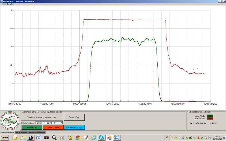Click the Luce Notte label
Image resolution: width=226 pixels, height=141 pixels.
click(200, 116)
